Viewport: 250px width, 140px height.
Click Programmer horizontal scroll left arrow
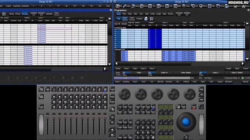pyautogui.click(x=116, y=63)
